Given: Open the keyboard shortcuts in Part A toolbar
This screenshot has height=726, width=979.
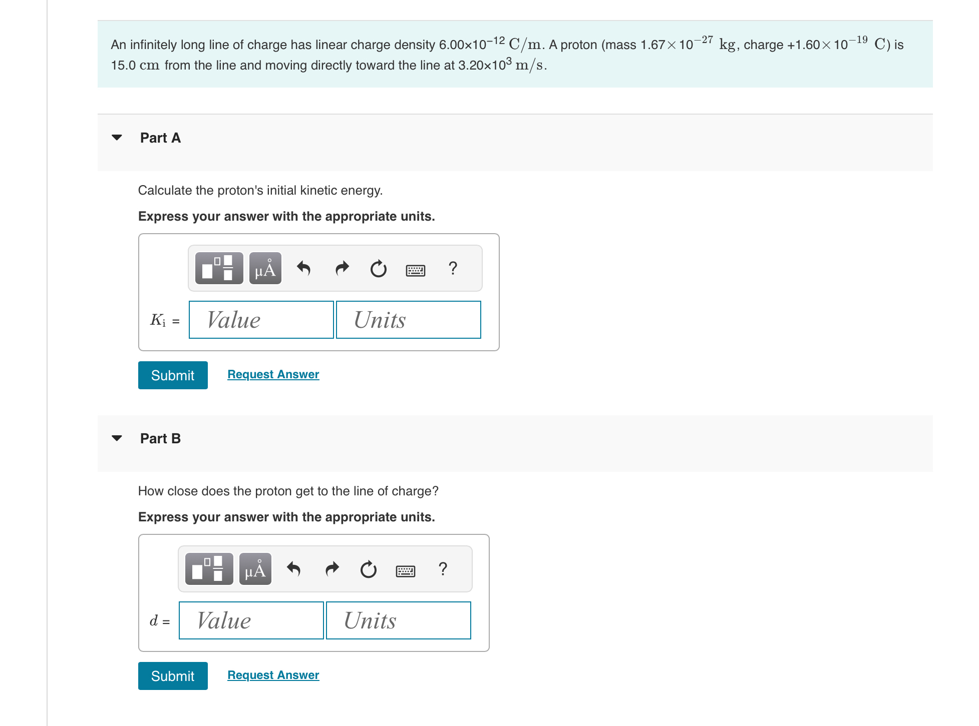Looking at the screenshot, I should [x=415, y=270].
